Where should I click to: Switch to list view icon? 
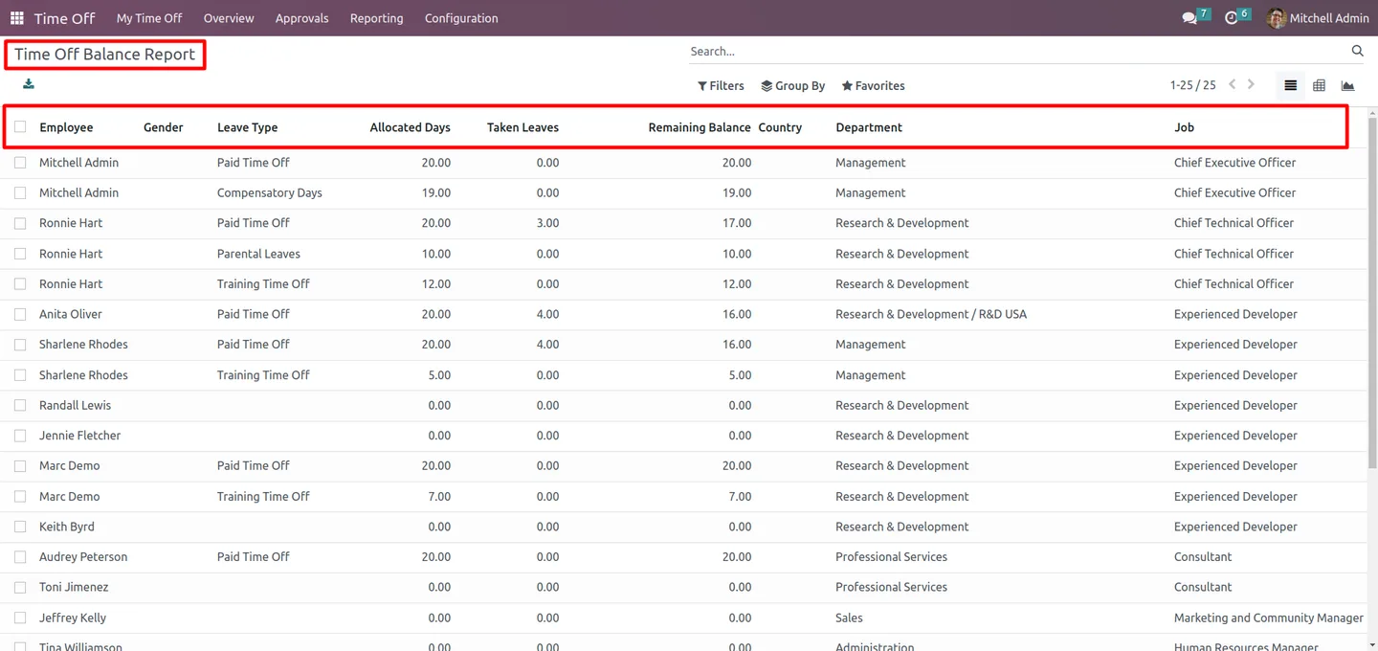coord(1290,85)
